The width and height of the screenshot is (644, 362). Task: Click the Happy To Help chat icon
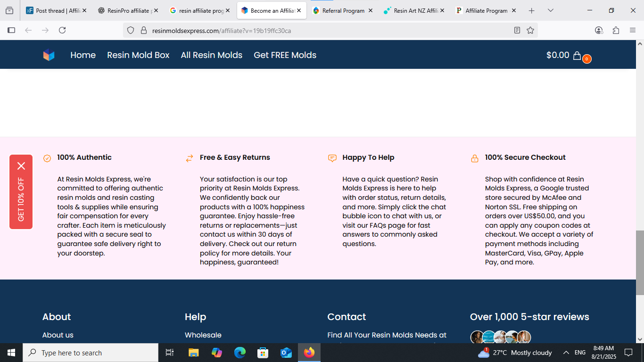pyautogui.click(x=332, y=158)
